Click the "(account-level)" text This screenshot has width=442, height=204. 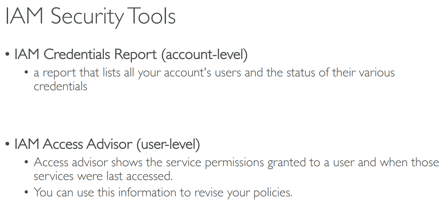pos(204,55)
